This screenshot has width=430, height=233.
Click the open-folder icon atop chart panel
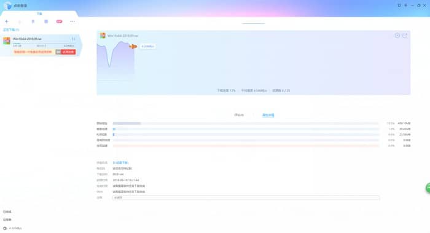click(405, 36)
